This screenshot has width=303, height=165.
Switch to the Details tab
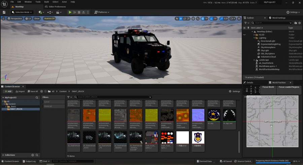click(x=248, y=82)
